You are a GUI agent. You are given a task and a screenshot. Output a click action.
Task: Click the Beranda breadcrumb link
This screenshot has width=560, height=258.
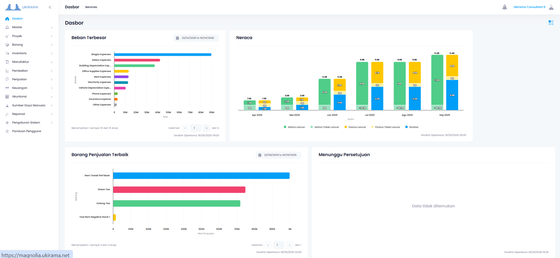pyautogui.click(x=91, y=7)
